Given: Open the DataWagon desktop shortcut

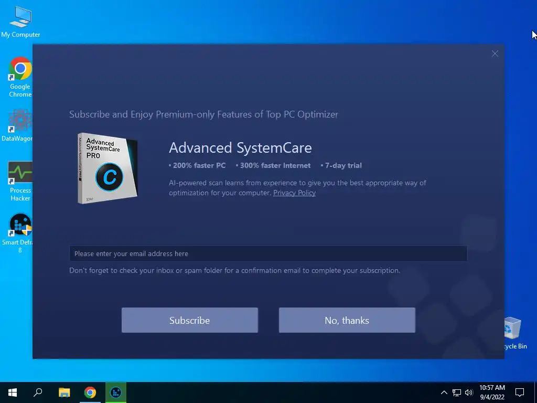Looking at the screenshot, I should point(17,125).
